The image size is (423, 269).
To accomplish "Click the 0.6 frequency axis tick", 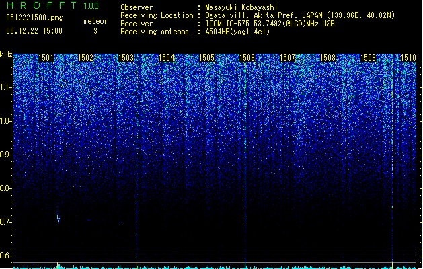I will click(x=6, y=256).
